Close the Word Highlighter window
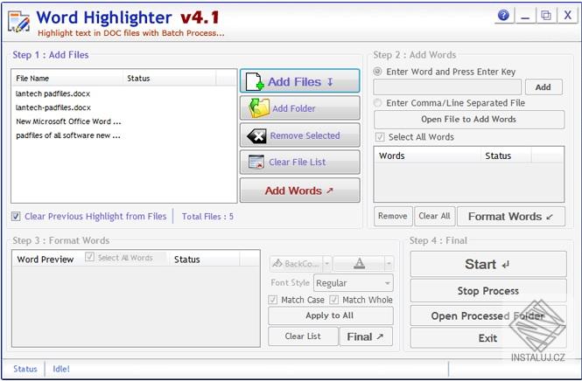This screenshot has height=381, width=582. pyautogui.click(x=567, y=16)
